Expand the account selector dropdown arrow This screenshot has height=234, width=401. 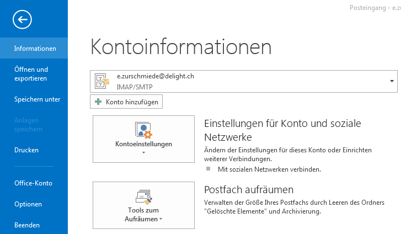pyautogui.click(x=392, y=81)
